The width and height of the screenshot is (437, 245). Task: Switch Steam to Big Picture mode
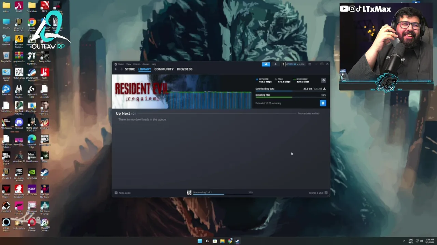[x=310, y=64]
